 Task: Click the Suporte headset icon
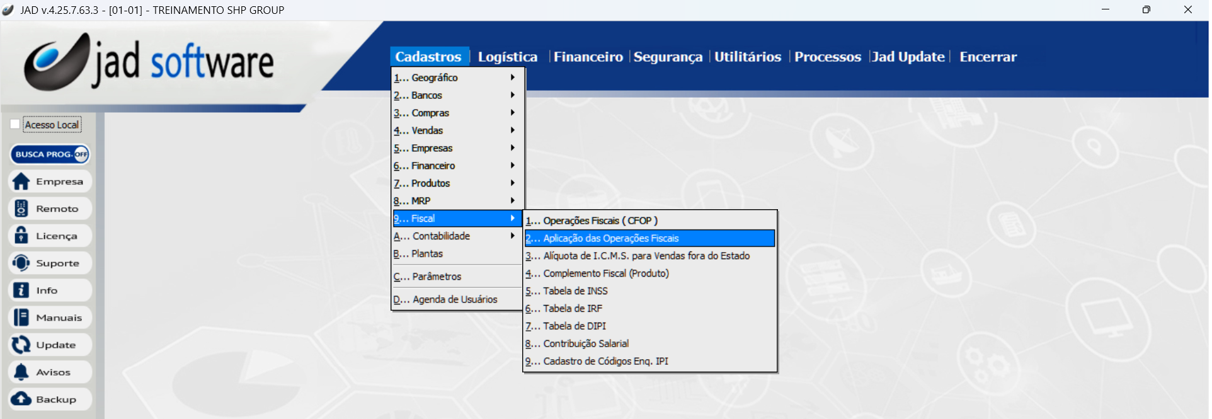click(21, 263)
